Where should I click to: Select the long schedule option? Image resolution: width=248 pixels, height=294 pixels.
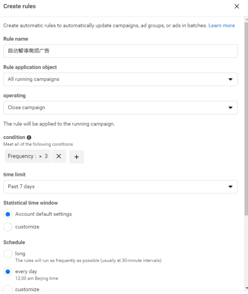8,254
